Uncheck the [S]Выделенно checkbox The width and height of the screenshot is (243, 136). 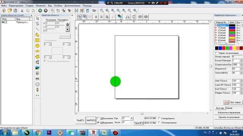tap(98, 122)
